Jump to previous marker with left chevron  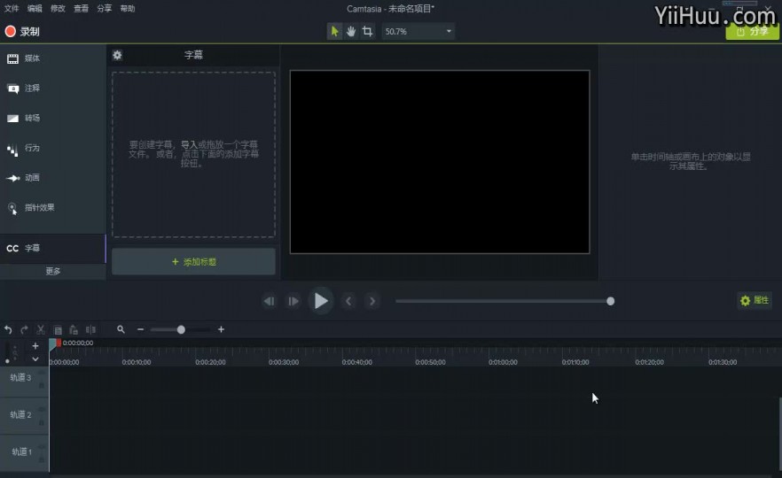[348, 301]
